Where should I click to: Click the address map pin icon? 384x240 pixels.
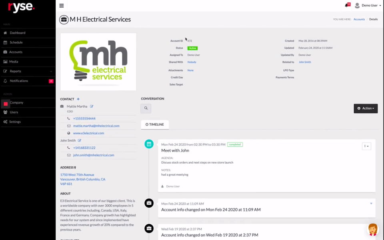coord(75,168)
